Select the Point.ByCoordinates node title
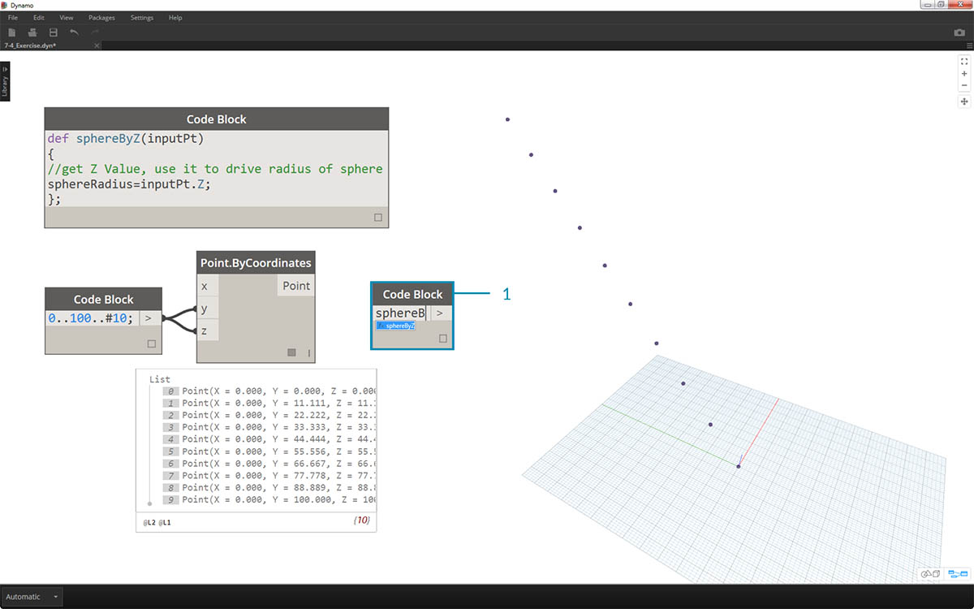Image resolution: width=974 pixels, height=609 pixels. [x=256, y=263]
